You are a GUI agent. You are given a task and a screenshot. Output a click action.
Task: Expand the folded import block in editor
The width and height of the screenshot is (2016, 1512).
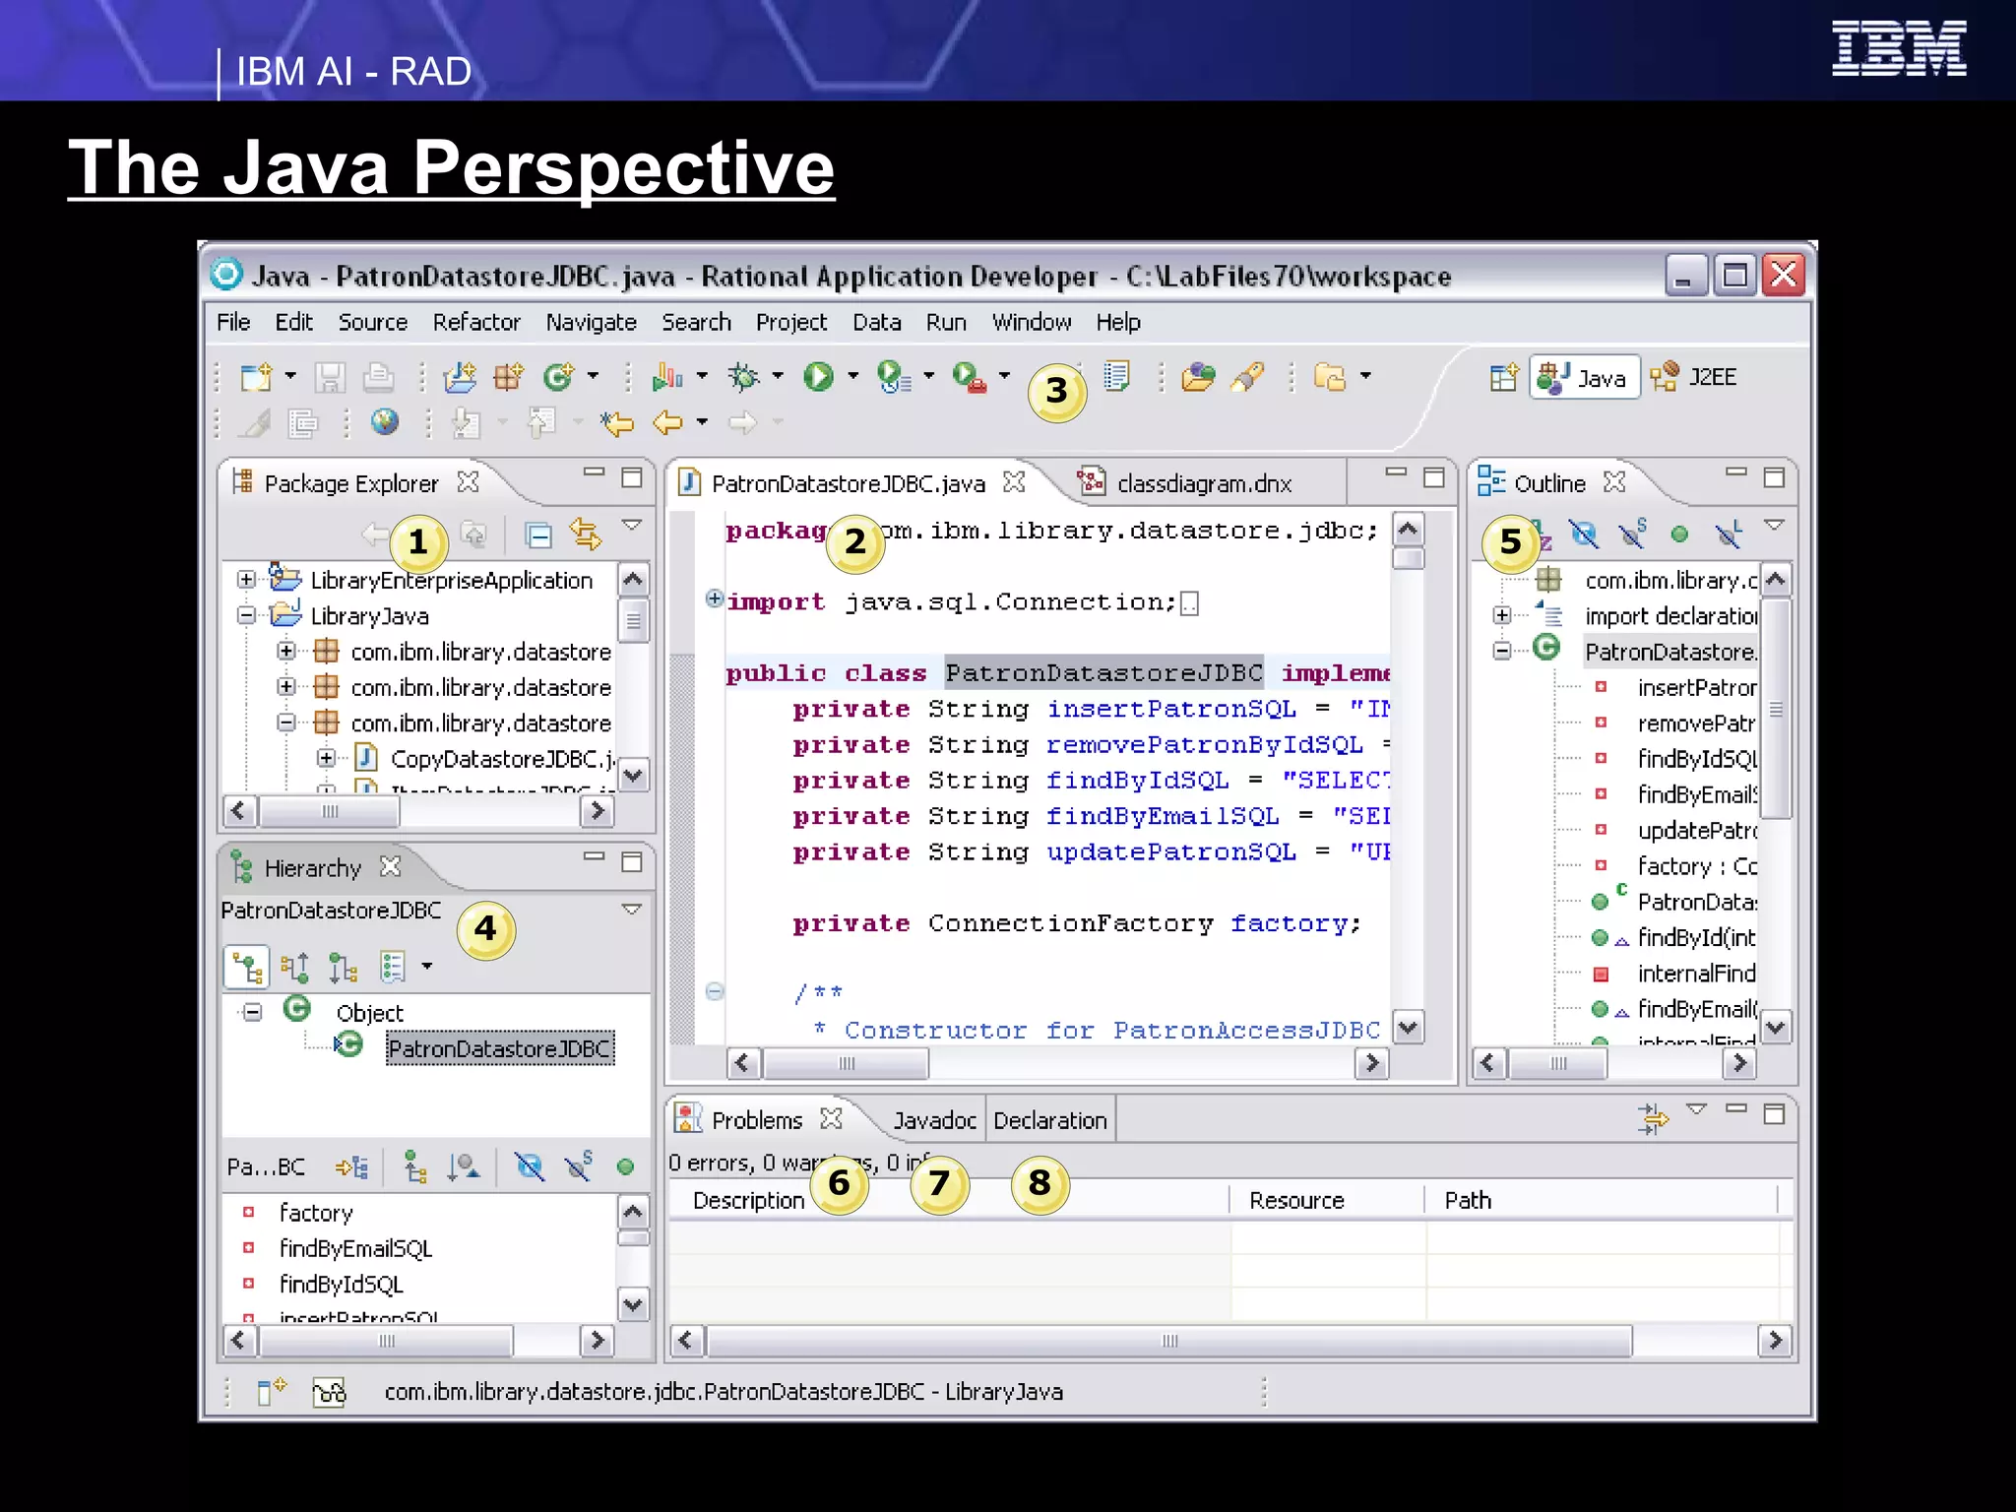pyautogui.click(x=715, y=598)
